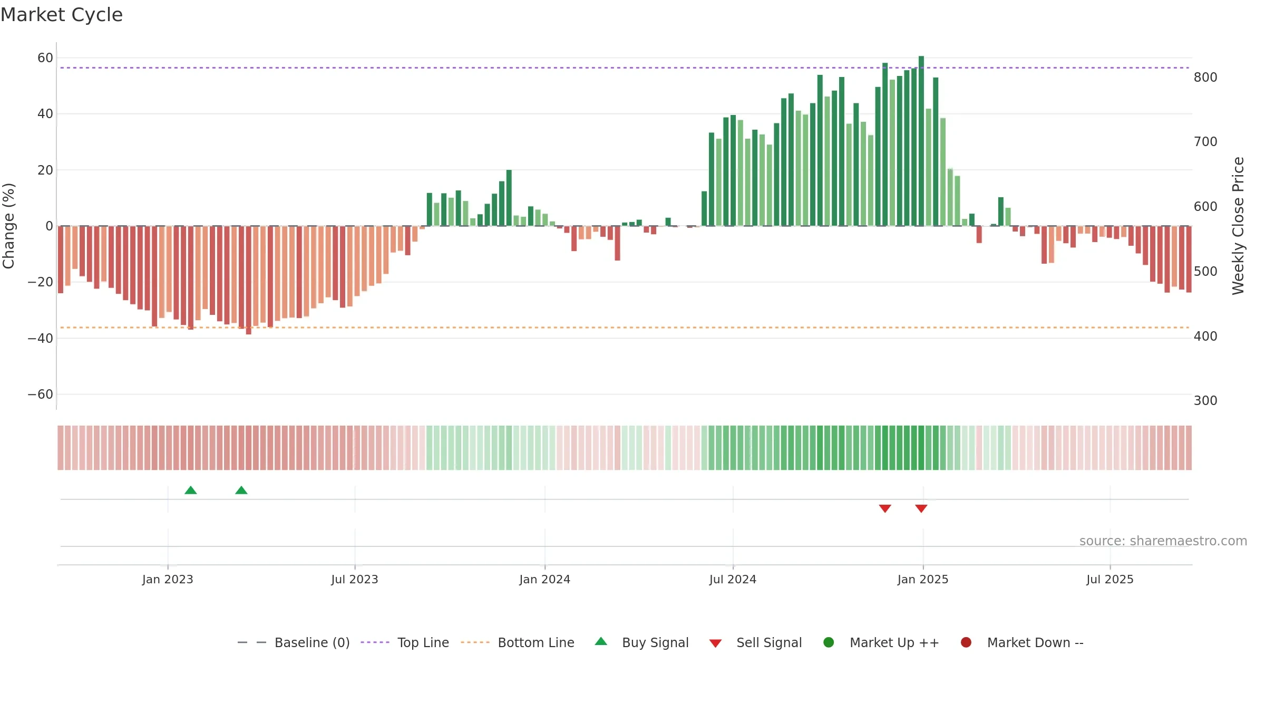Toggle the Market Down -- legend entry
Viewport: 1265px width, 712px height.
(x=1022, y=642)
